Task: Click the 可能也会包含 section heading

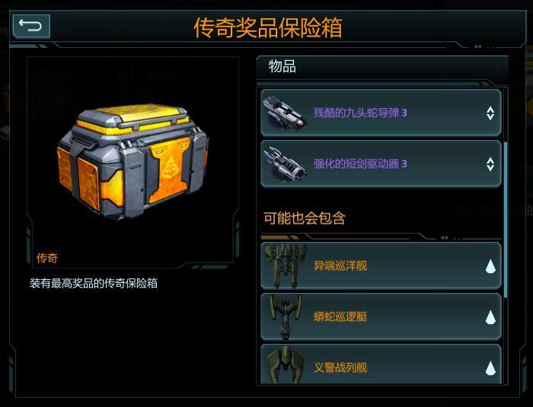Action: [305, 218]
